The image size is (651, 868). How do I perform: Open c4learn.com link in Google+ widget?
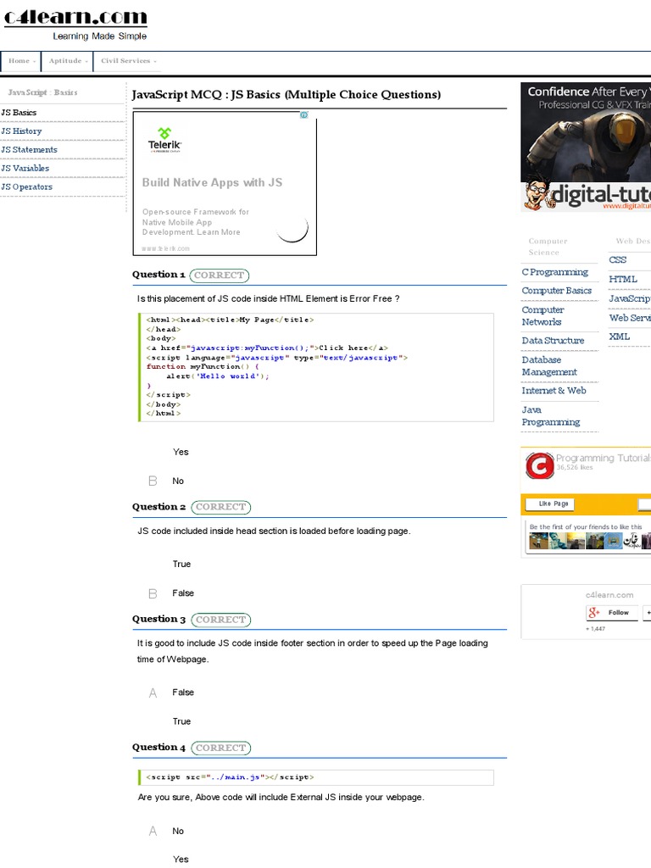[x=609, y=595]
